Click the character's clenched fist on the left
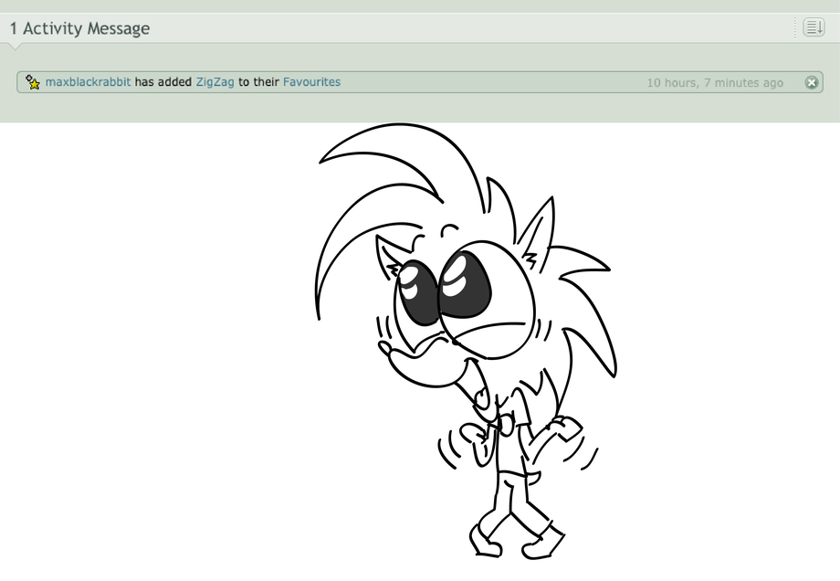Viewport: 840px width, 581px height. pyautogui.click(x=473, y=436)
